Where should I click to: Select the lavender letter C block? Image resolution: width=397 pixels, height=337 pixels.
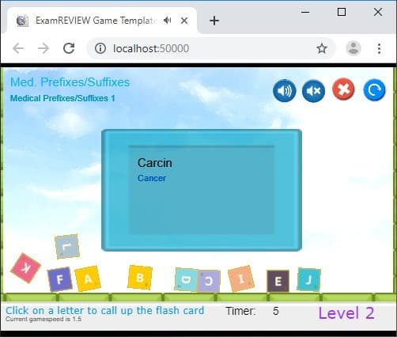tap(209, 281)
